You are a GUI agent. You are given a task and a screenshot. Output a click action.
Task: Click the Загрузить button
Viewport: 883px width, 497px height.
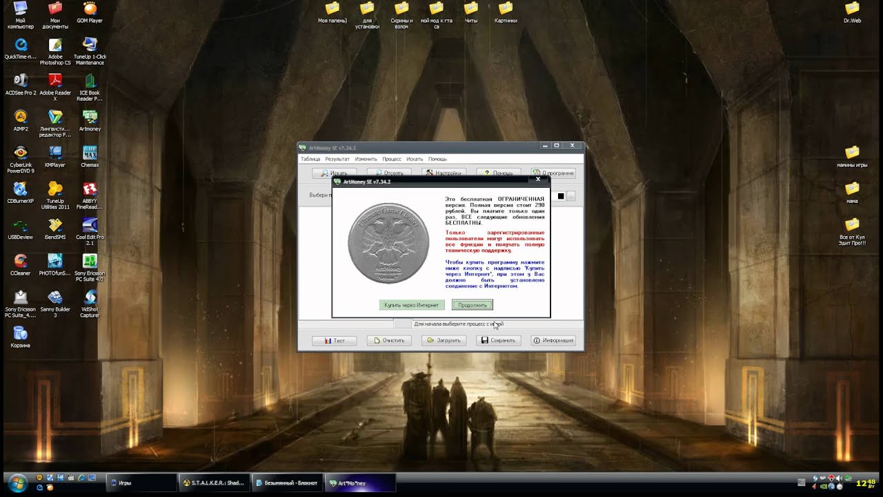(444, 340)
